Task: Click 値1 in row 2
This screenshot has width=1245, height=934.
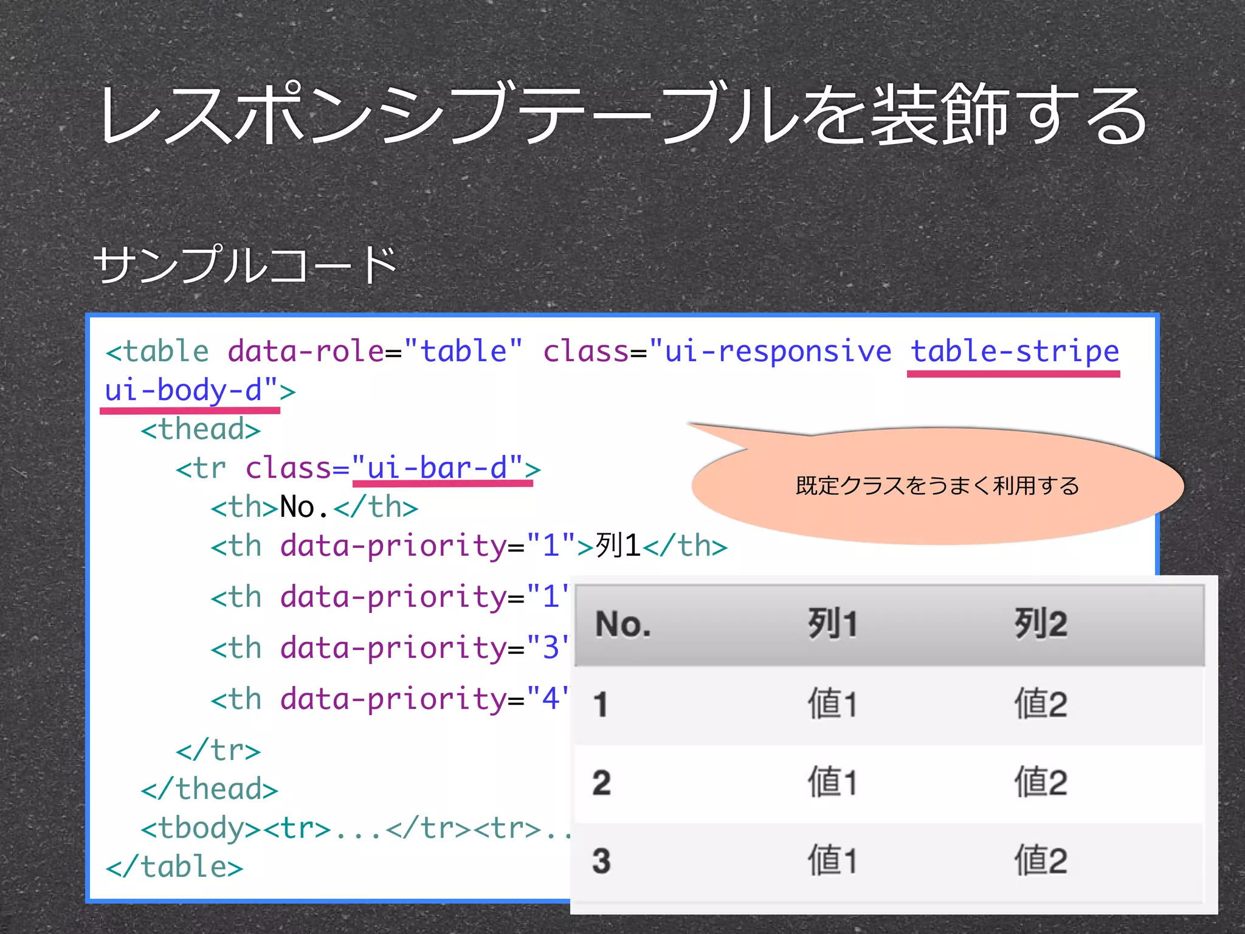Action: [832, 782]
